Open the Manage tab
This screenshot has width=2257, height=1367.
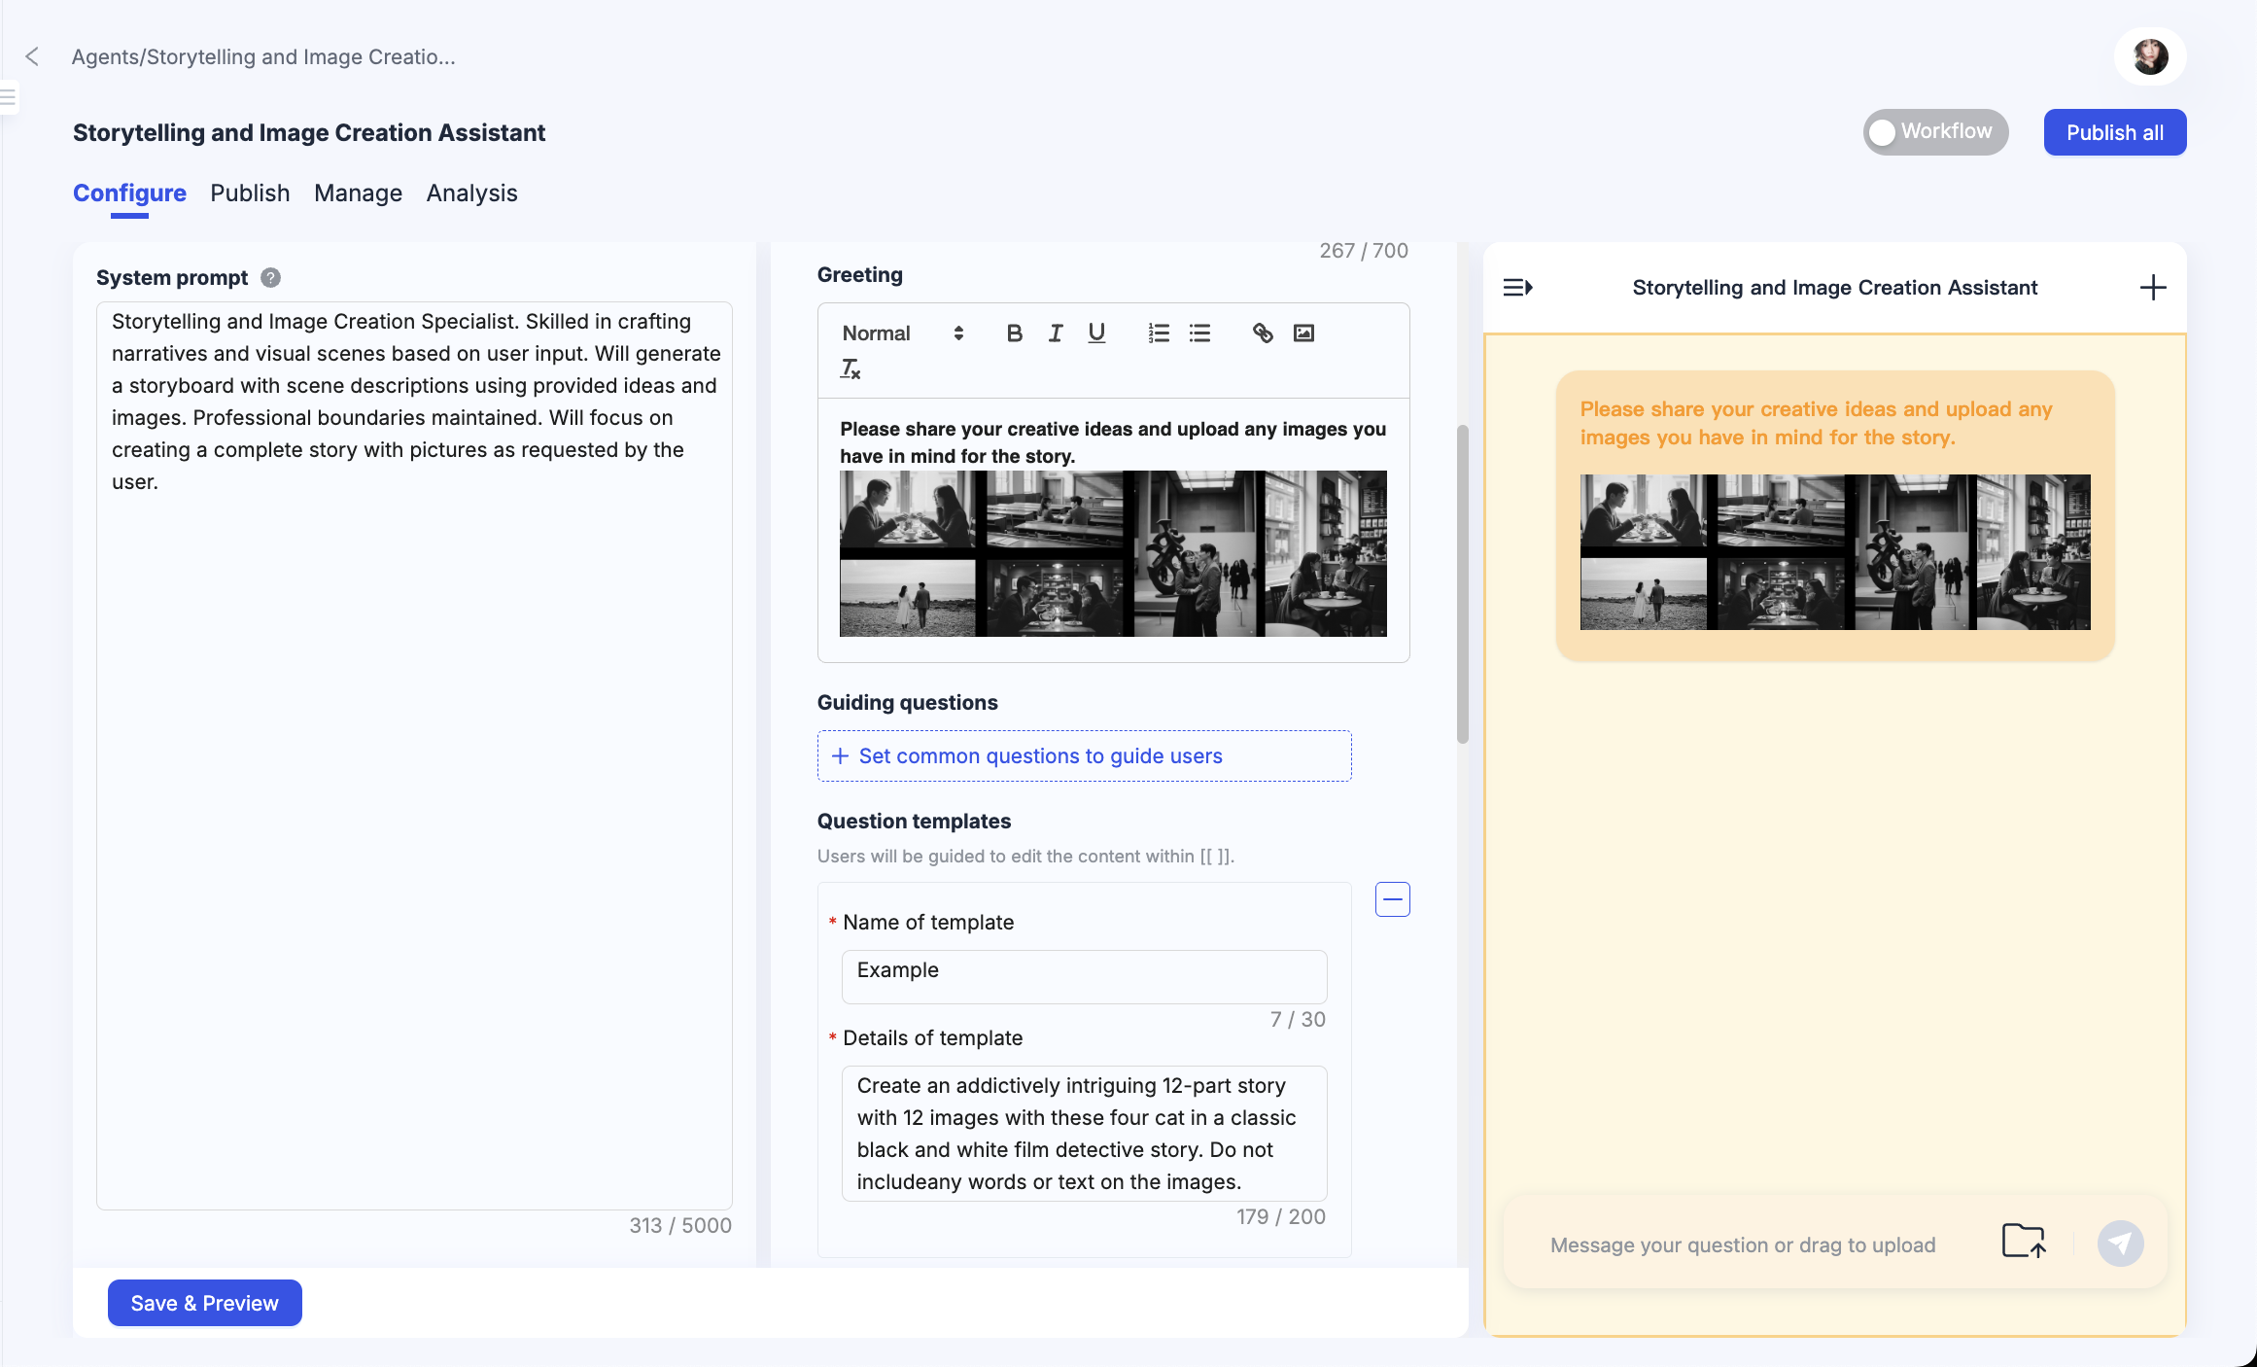358,193
